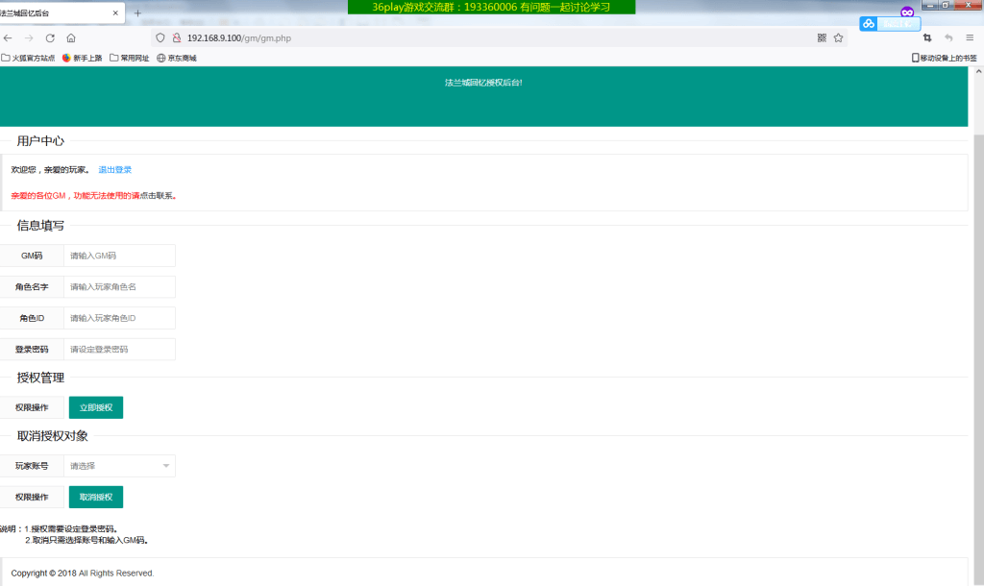
Task: Click the 立即授权 button
Action: [x=96, y=407]
